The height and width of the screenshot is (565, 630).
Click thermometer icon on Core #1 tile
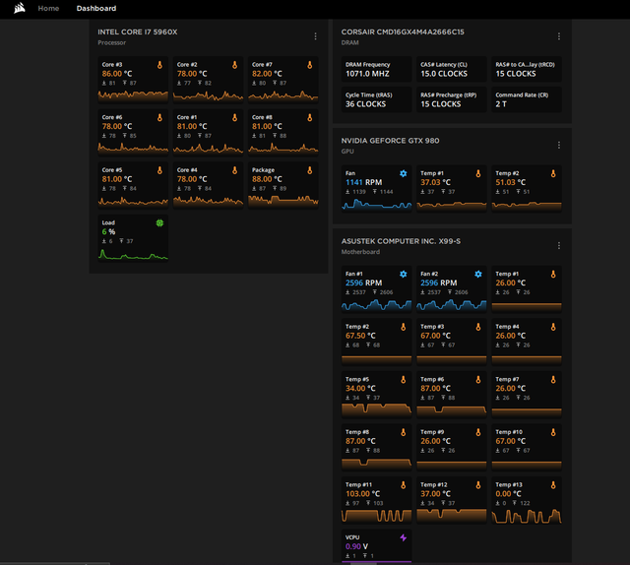tap(234, 117)
